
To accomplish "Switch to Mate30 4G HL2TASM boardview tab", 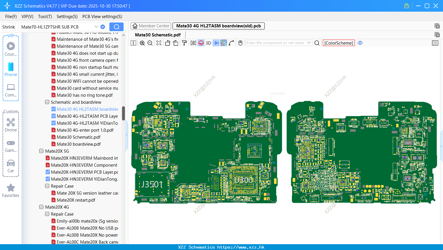I will point(218,26).
